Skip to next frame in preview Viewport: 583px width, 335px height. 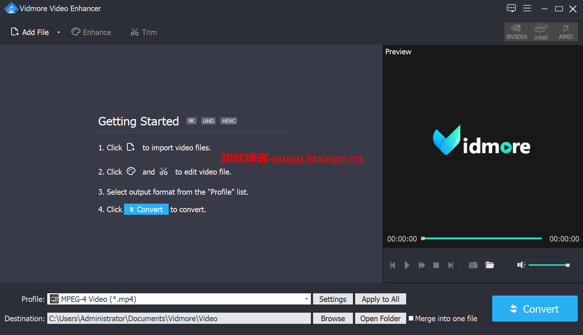[x=450, y=265]
